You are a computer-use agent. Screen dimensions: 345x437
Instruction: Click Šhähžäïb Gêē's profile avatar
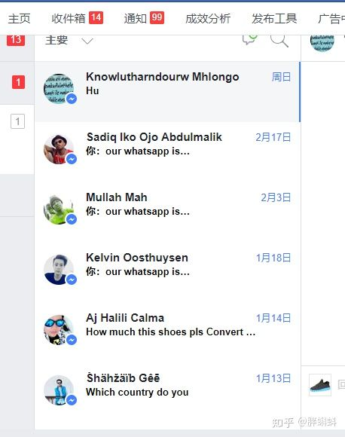click(x=59, y=390)
